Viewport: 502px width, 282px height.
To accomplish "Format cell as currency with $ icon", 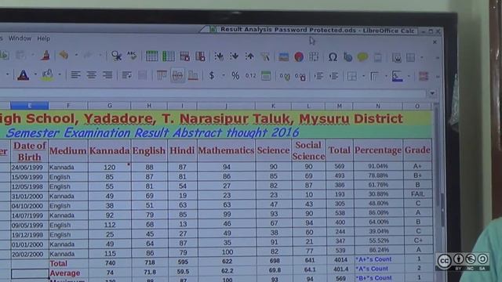I will tap(212, 75).
